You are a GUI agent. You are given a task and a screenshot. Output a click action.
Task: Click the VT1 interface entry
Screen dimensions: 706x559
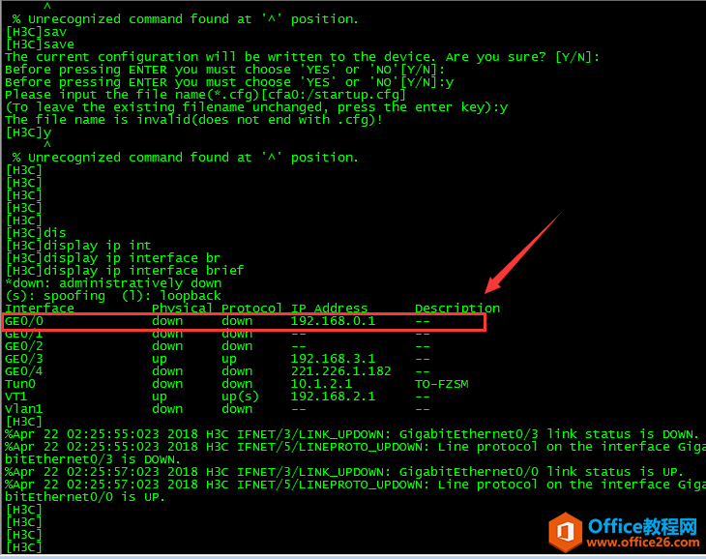pos(15,397)
